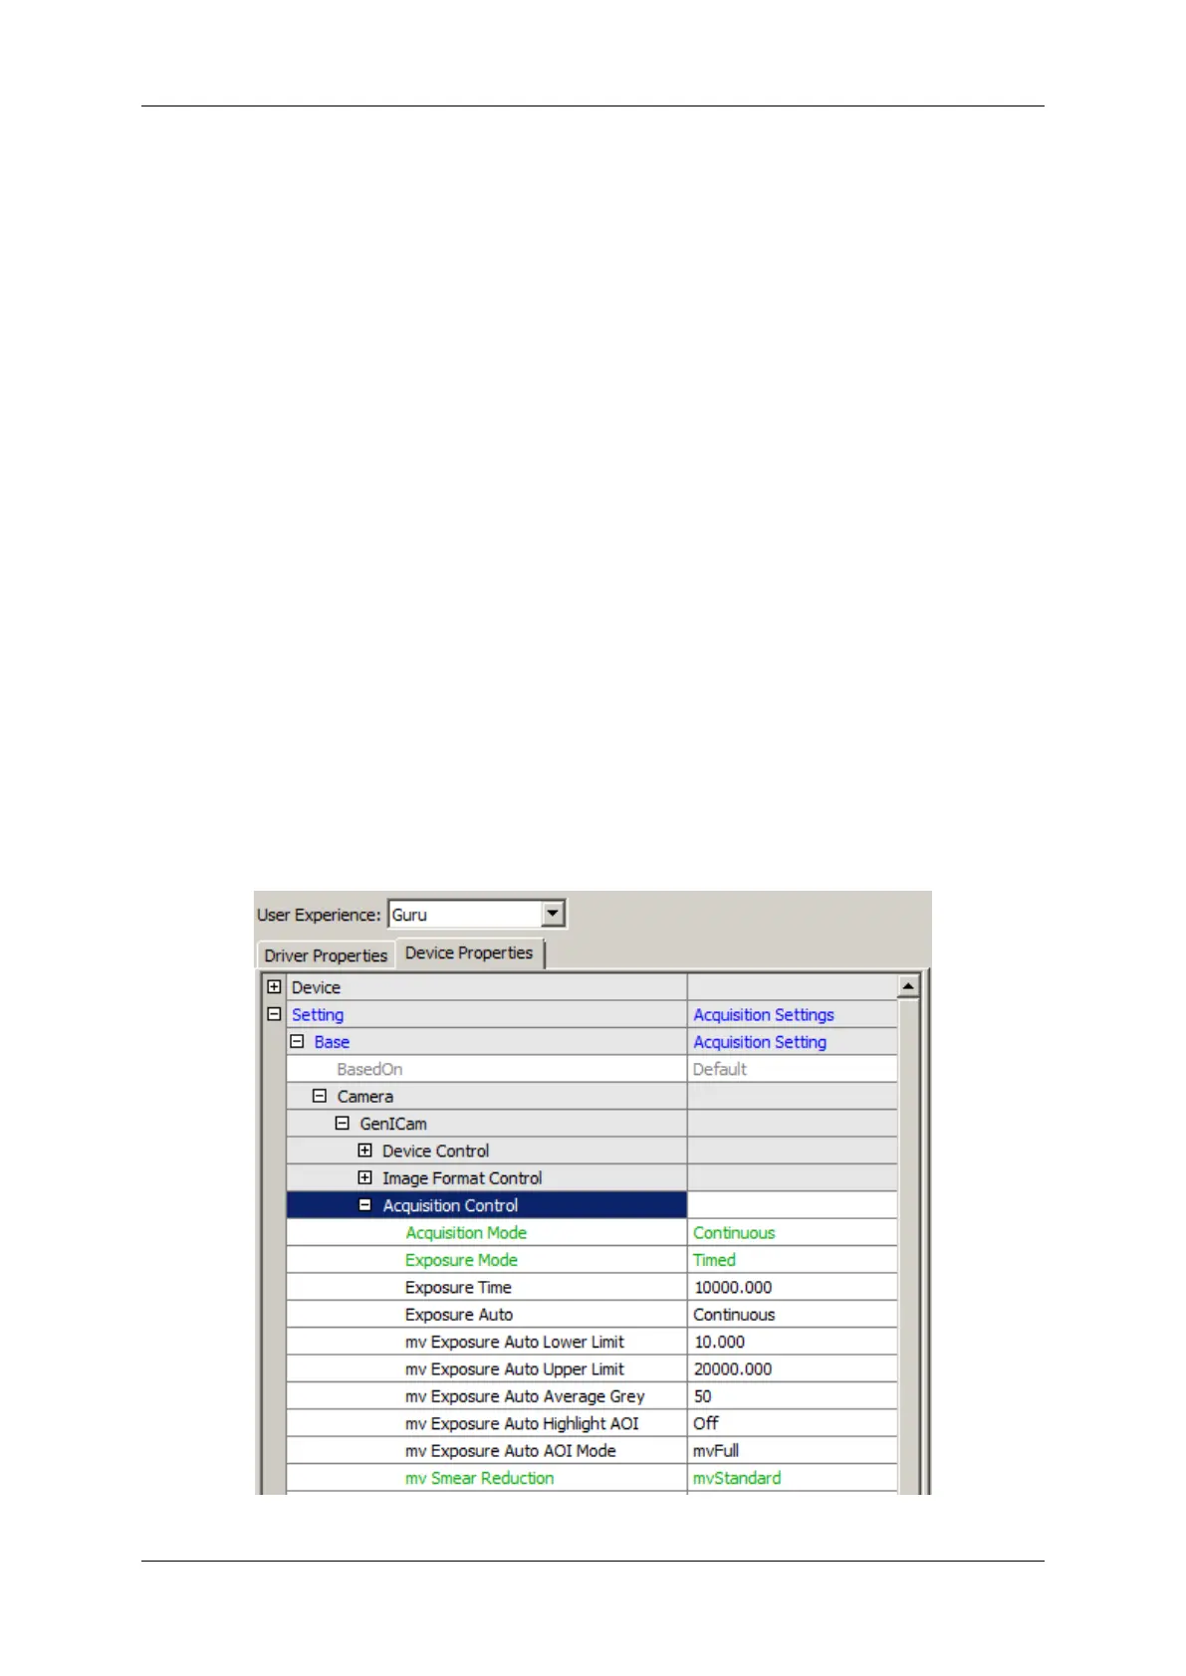Click the upper limit value 20000.000
The width and height of the screenshot is (1186, 1676).
733,1368
